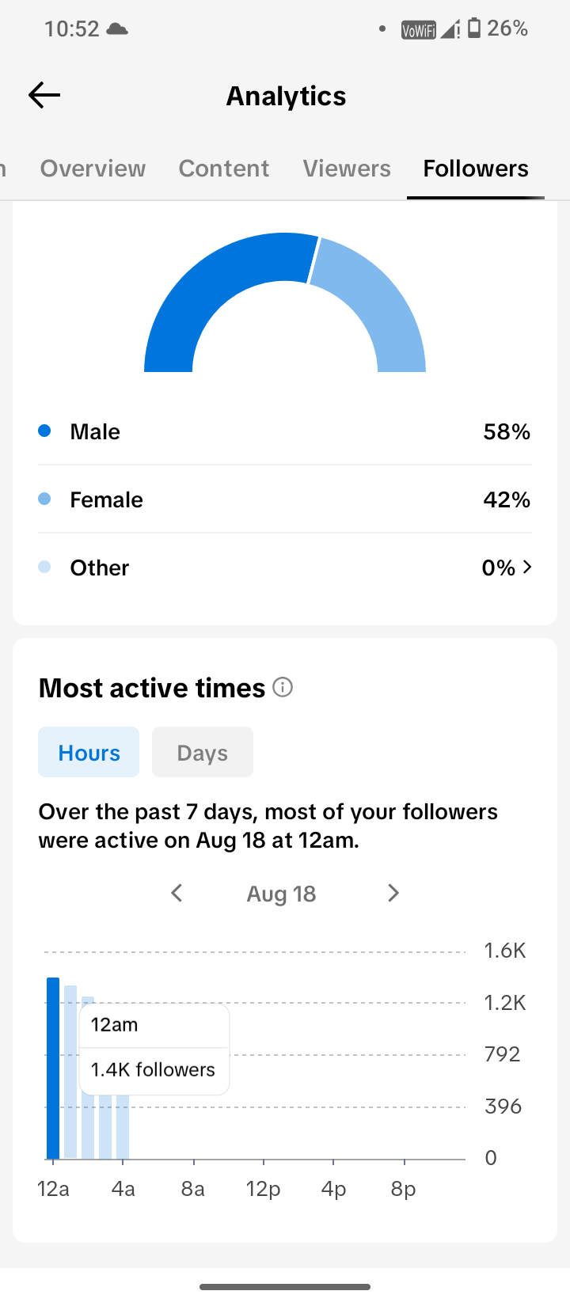The height and width of the screenshot is (1306, 570).
Task: Tap the VoWiFi status icon
Action: pos(419,30)
